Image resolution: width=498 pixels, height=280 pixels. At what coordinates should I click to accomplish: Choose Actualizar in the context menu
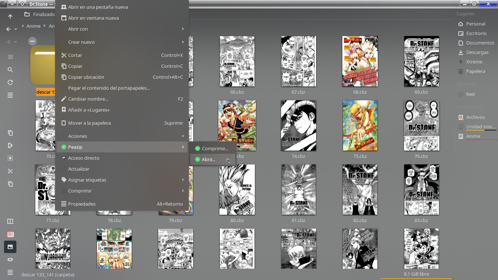tap(122, 169)
